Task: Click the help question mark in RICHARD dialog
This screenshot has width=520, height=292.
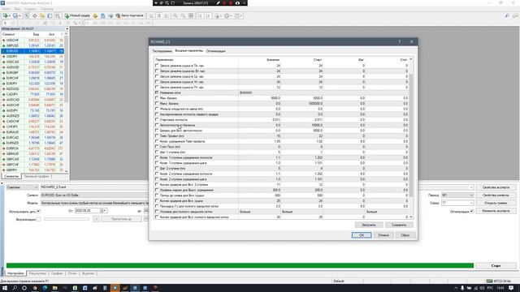Action: coord(399,41)
